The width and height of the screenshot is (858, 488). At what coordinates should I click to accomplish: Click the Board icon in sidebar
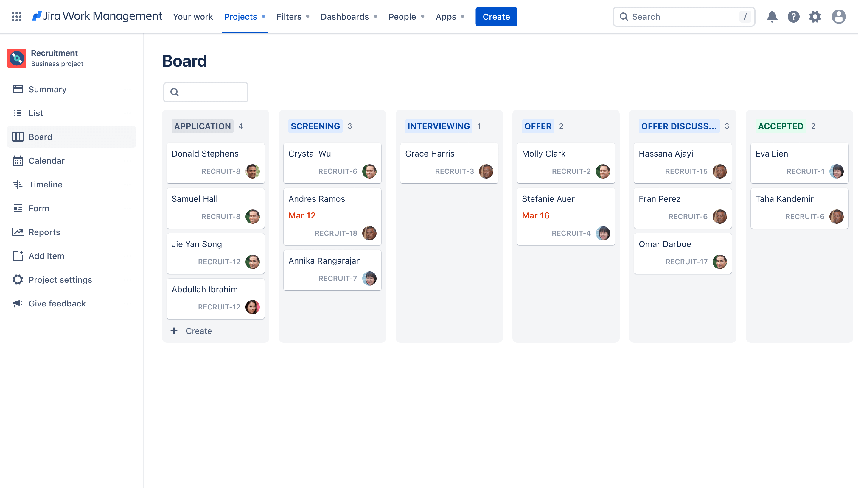pyautogui.click(x=18, y=137)
